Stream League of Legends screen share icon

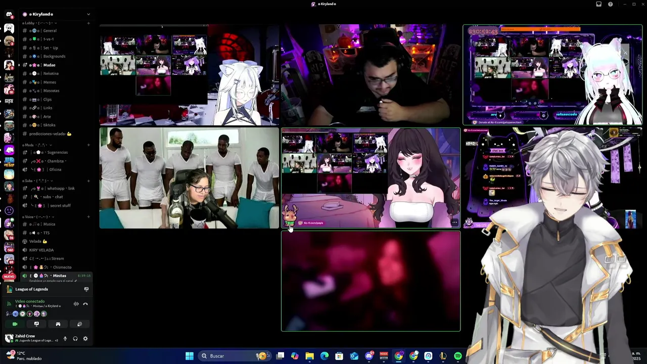pyautogui.click(x=86, y=289)
